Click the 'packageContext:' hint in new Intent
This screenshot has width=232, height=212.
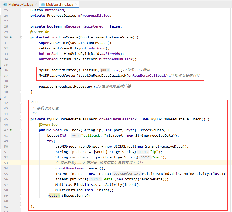pyautogui.click(x=127, y=174)
